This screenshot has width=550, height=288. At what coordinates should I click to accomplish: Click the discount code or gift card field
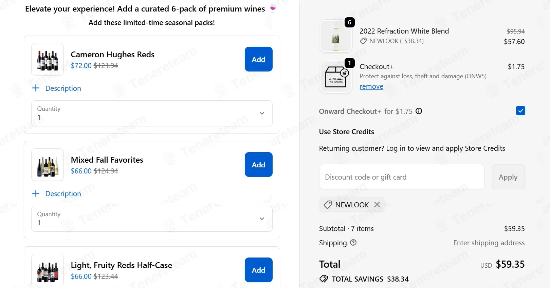tap(401, 177)
